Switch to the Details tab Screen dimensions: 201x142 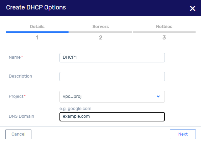click(37, 27)
